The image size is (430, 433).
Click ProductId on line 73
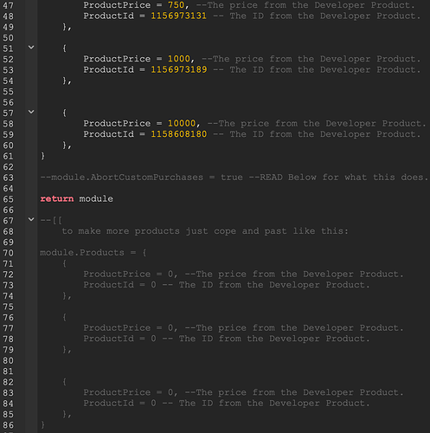[x=109, y=285]
